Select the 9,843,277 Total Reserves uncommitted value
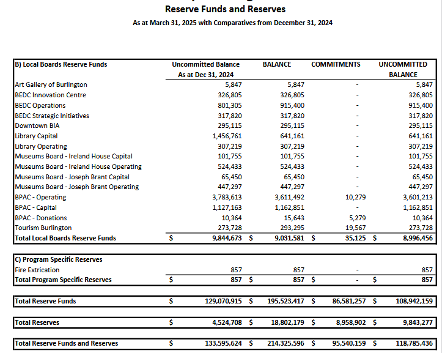442x353 pixels. point(418,322)
